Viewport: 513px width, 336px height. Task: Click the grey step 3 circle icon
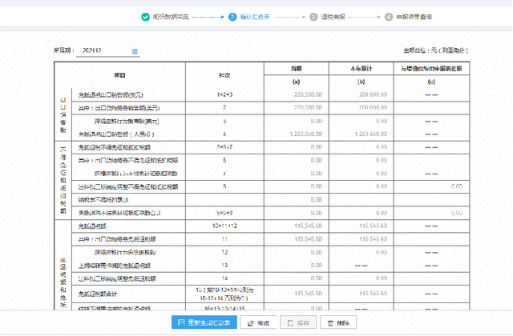(x=313, y=17)
